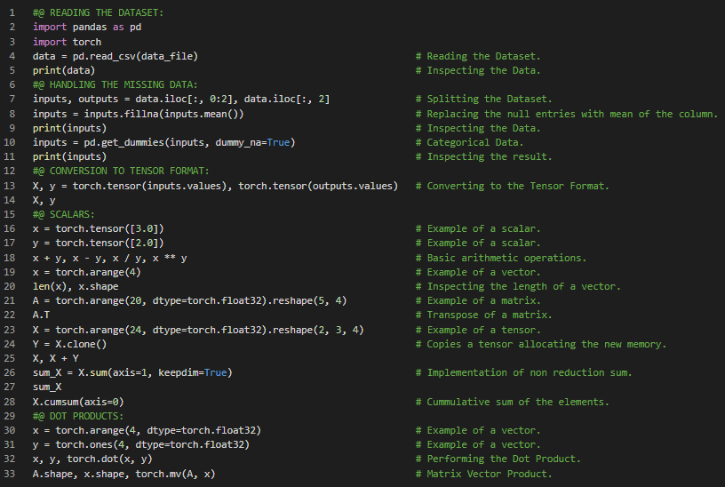This screenshot has height=487, width=725.
Task: Click the "# Splitting the Dataset." comment
Action: pos(489,100)
